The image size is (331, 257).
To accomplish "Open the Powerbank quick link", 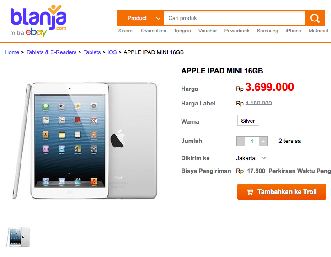I will click(237, 31).
